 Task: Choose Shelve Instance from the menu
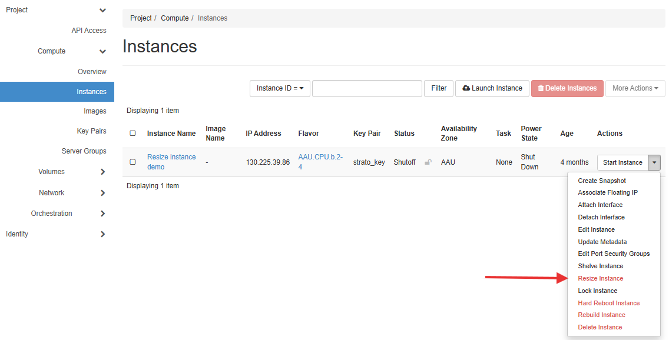pyautogui.click(x=600, y=266)
